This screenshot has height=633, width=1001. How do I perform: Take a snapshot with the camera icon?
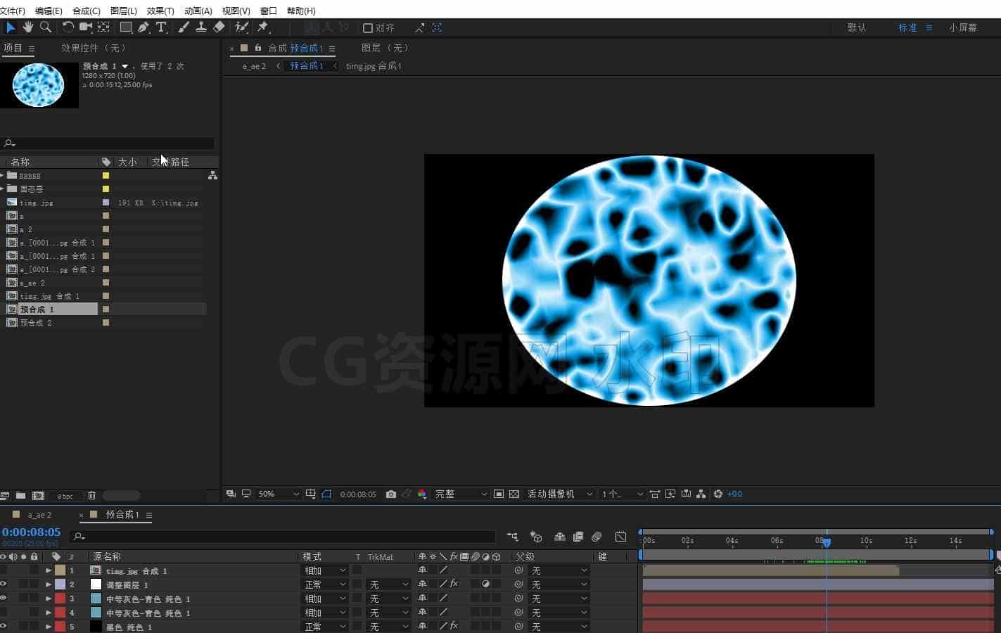(391, 494)
